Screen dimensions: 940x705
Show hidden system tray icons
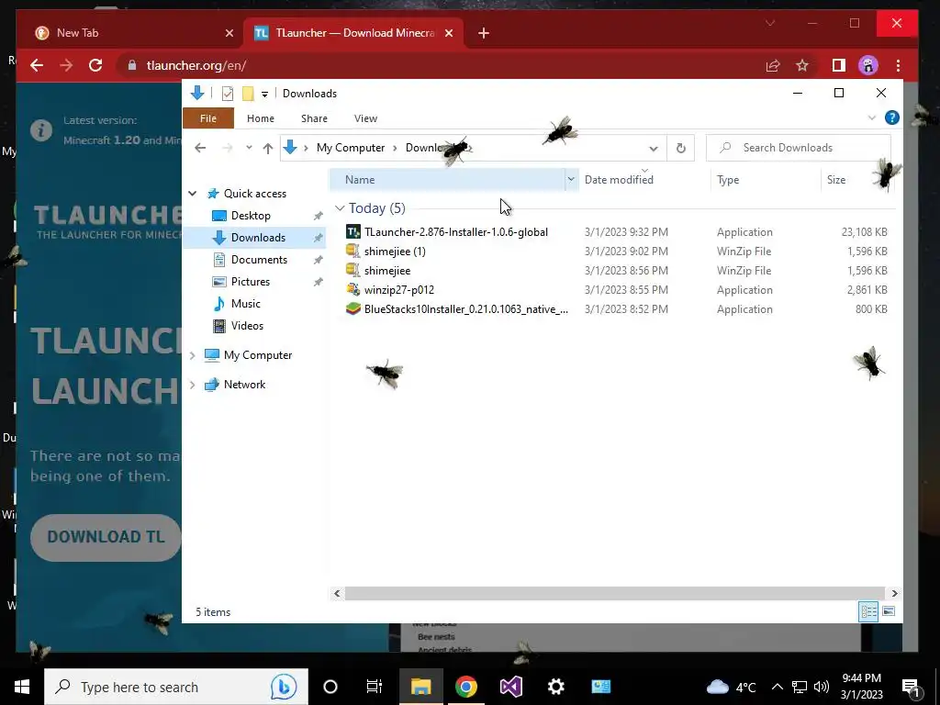tap(777, 687)
